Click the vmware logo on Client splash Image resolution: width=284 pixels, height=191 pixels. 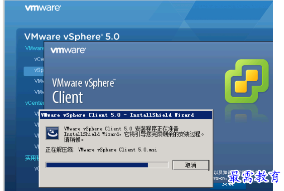[68, 50]
